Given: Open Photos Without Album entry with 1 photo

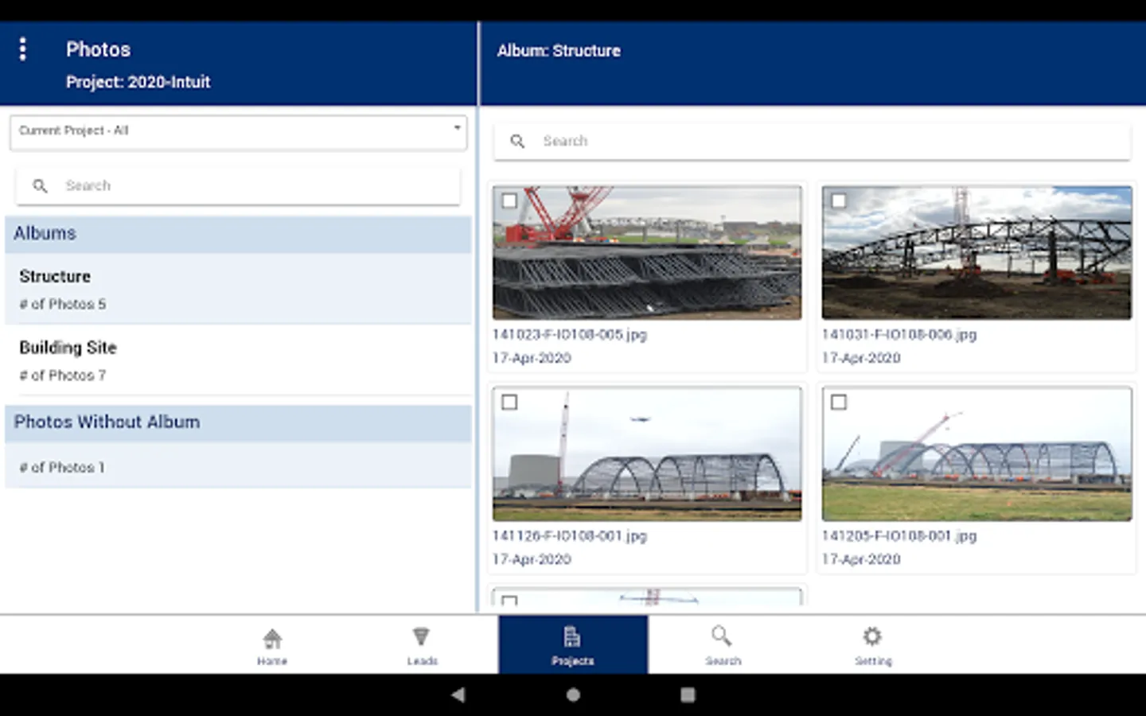Looking at the screenshot, I should pyautogui.click(x=238, y=466).
